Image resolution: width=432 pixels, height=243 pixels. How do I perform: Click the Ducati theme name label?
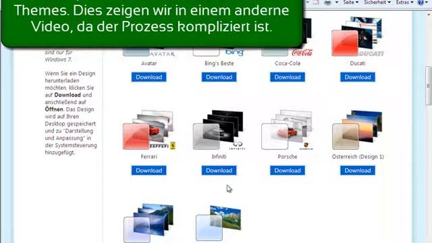point(358,63)
